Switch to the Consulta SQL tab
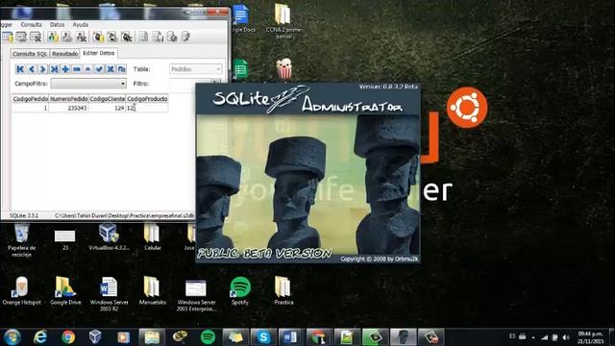The image size is (615, 346). click(x=30, y=54)
